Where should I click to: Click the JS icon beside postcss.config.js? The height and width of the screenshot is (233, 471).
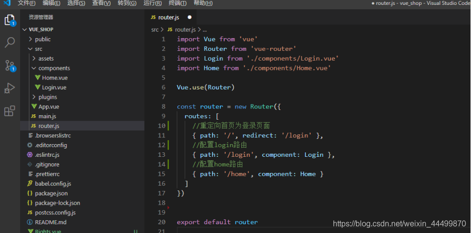[x=30, y=212]
